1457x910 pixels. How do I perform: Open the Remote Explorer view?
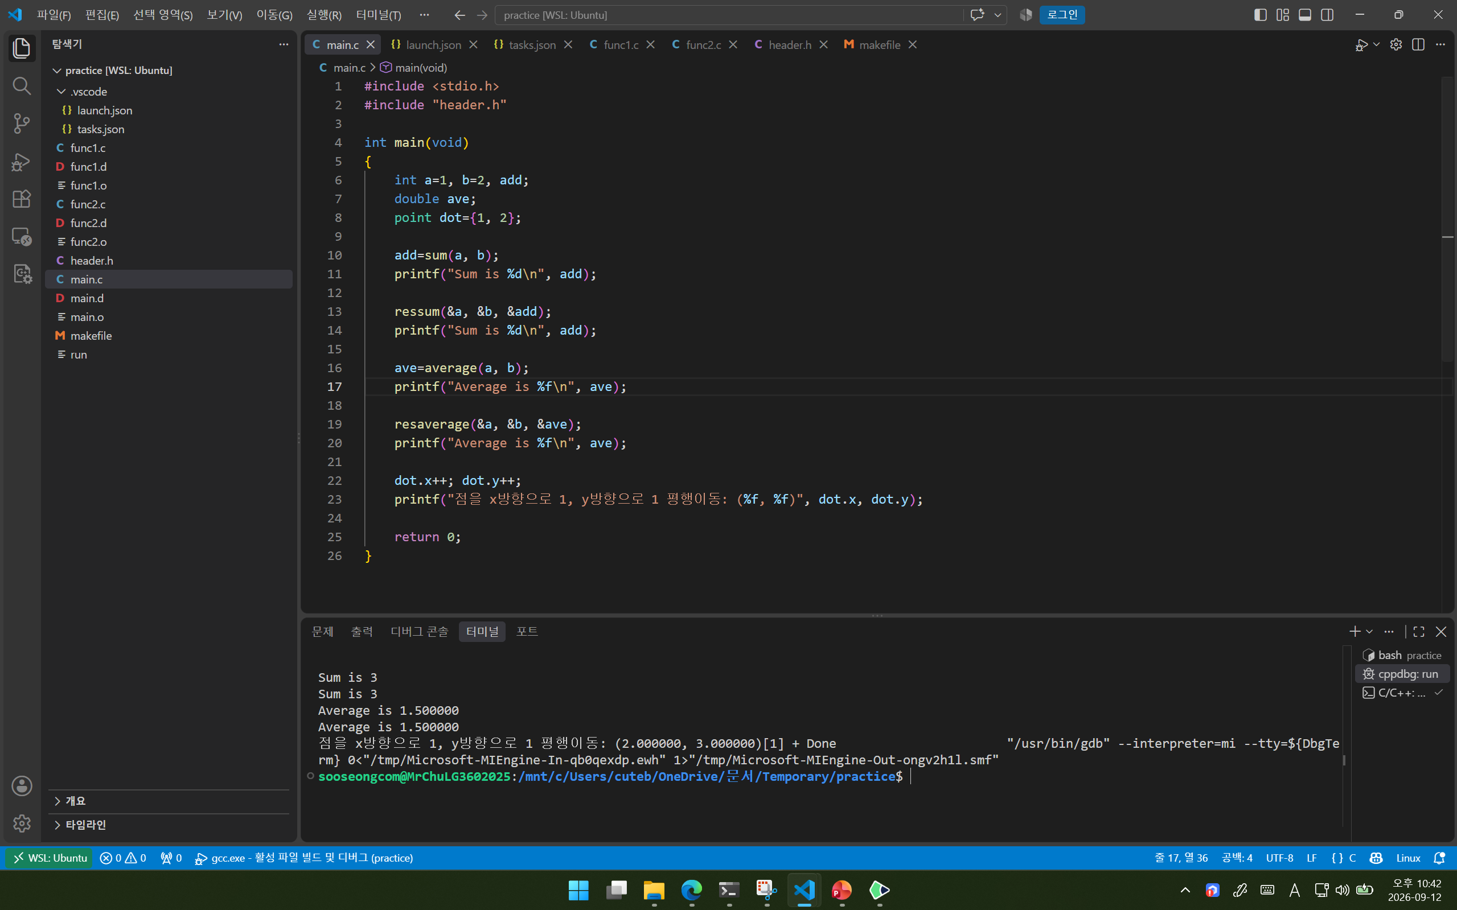[22, 237]
